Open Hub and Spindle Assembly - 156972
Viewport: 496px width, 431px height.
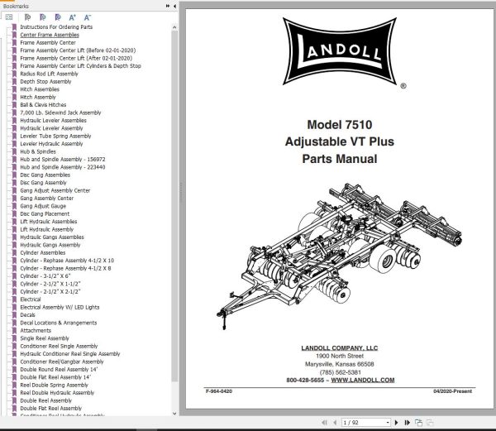pyautogui.click(x=63, y=159)
